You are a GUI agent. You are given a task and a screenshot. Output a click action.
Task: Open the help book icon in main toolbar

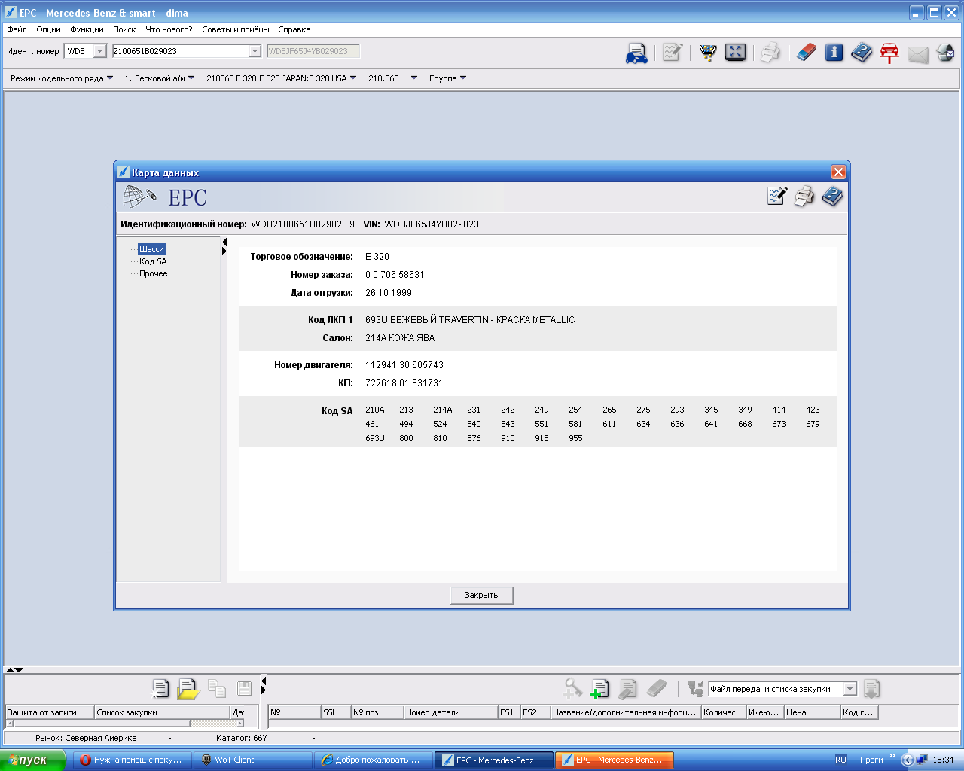[862, 52]
